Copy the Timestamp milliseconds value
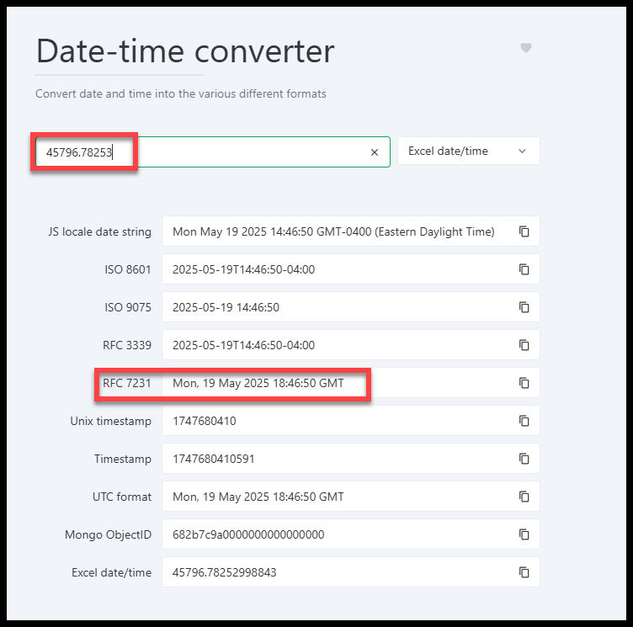The height and width of the screenshot is (627, 633). 524,459
